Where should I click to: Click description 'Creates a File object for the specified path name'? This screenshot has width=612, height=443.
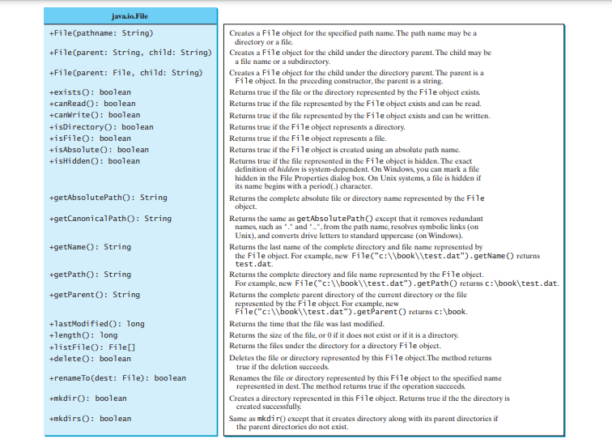[353, 37]
